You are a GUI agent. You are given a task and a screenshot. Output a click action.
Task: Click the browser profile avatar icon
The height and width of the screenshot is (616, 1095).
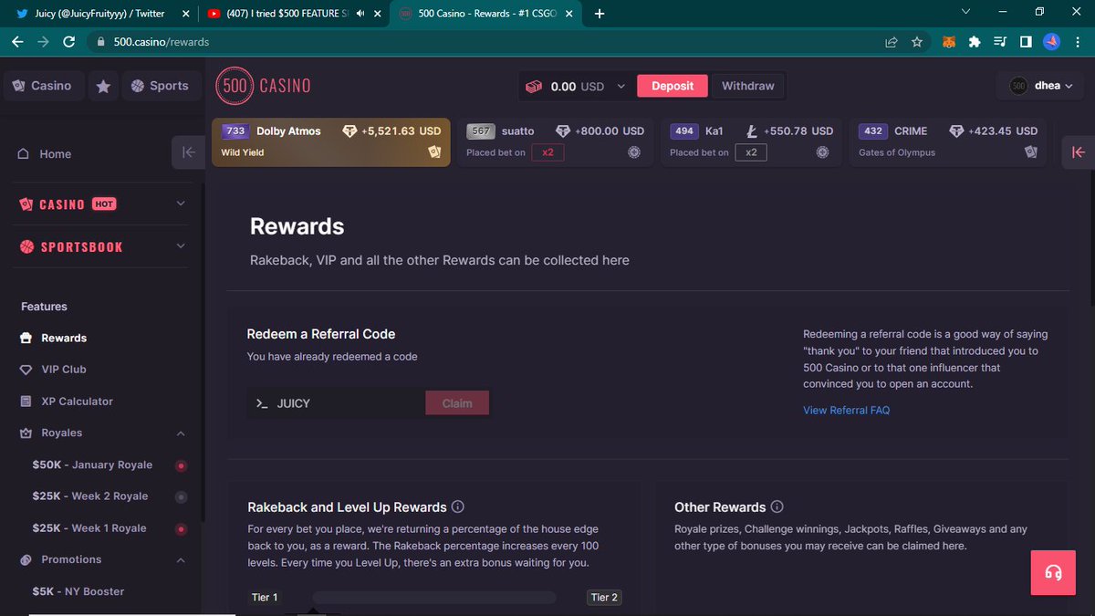pos(1051,42)
